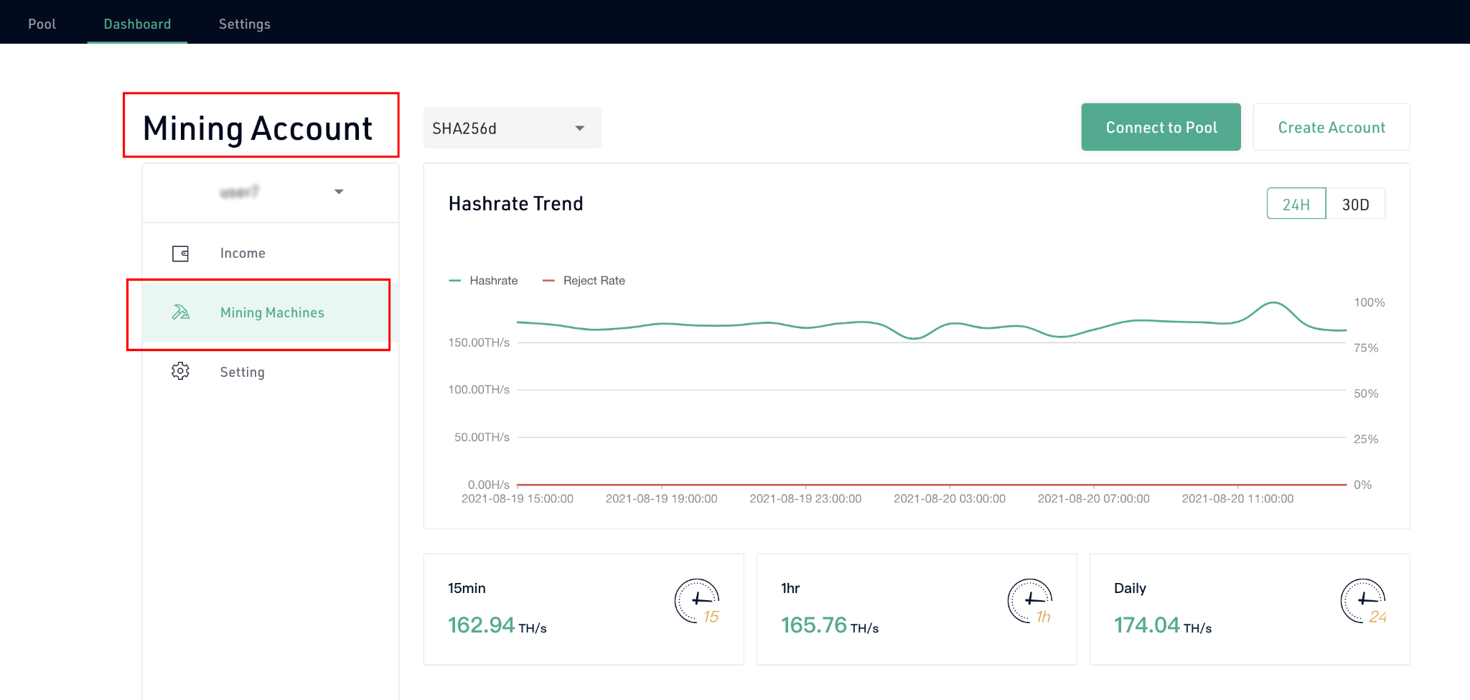Click the Create Account button
Screen dimensions: 1470x700
(1331, 127)
